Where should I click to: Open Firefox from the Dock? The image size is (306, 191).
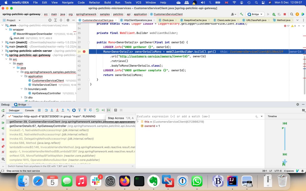[x=125, y=181]
